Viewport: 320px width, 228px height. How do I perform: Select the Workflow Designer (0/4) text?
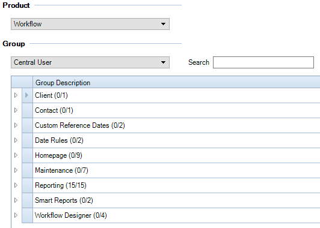pos(71,215)
